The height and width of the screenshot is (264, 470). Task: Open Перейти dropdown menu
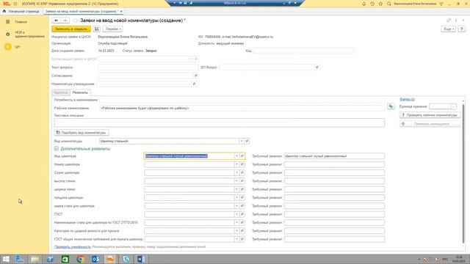click(112, 29)
